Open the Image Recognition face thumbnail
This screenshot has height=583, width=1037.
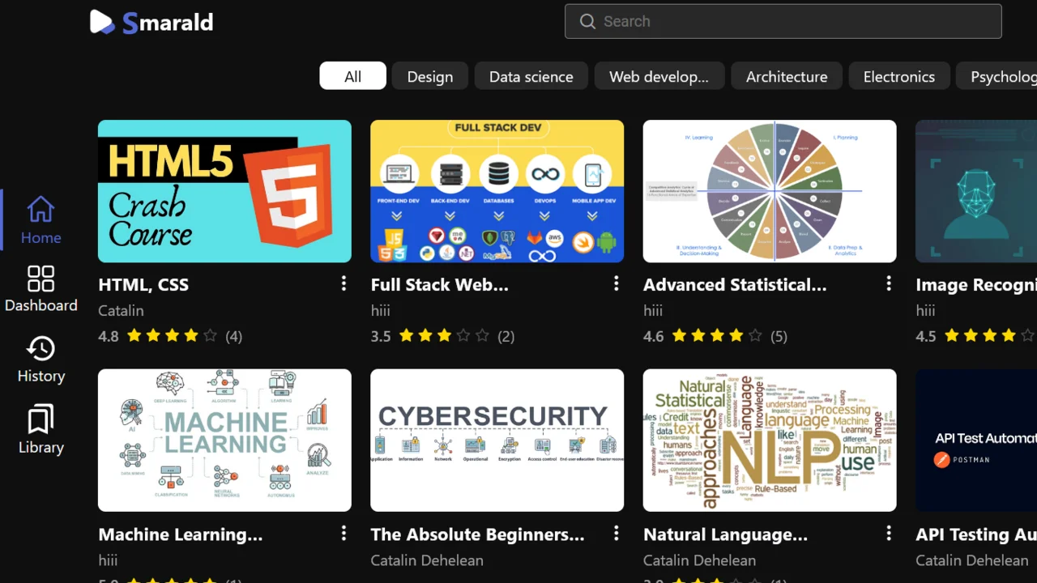(x=976, y=191)
